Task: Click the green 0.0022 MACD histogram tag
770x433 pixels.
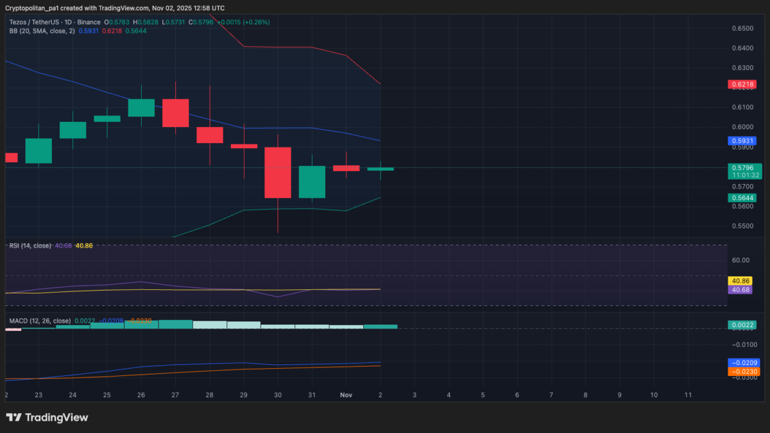Action: click(x=742, y=325)
